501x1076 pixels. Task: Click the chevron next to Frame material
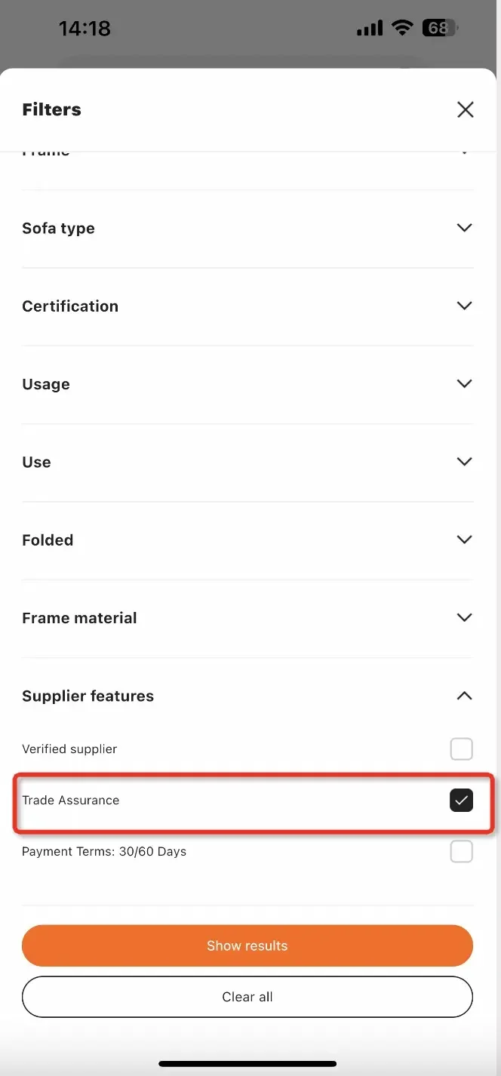pyautogui.click(x=464, y=617)
